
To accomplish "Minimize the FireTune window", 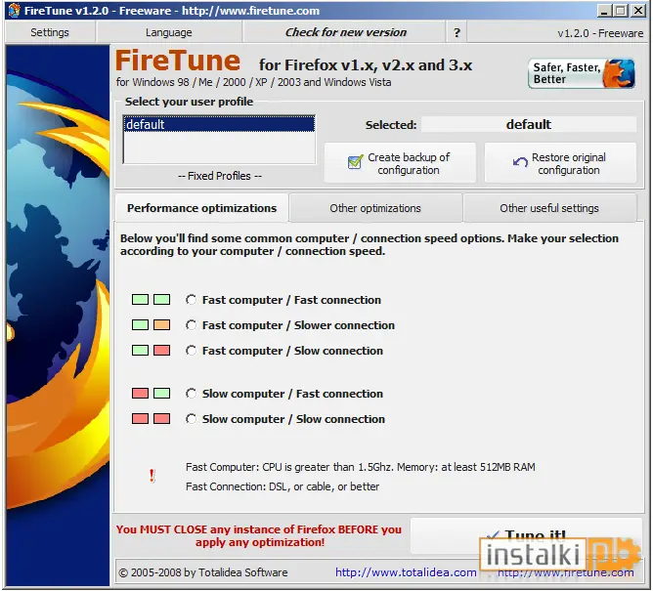I will [x=604, y=11].
